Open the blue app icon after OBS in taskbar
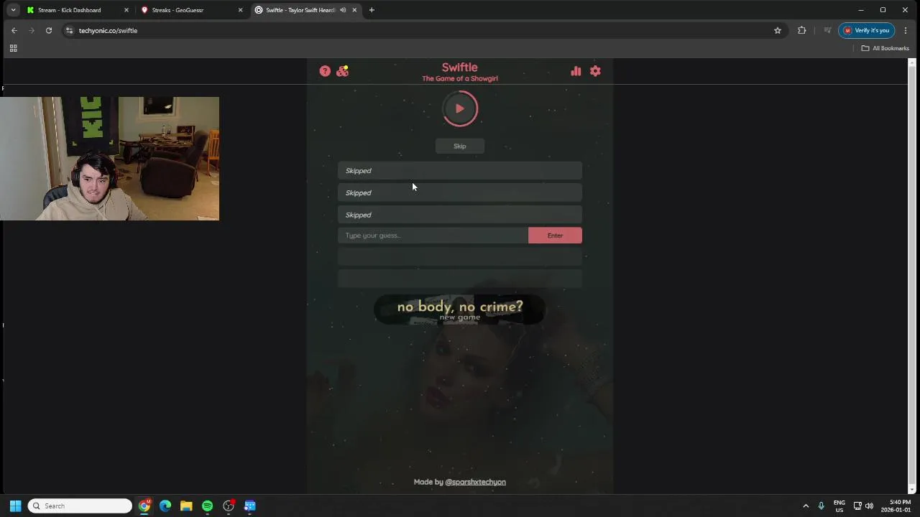 point(249,506)
